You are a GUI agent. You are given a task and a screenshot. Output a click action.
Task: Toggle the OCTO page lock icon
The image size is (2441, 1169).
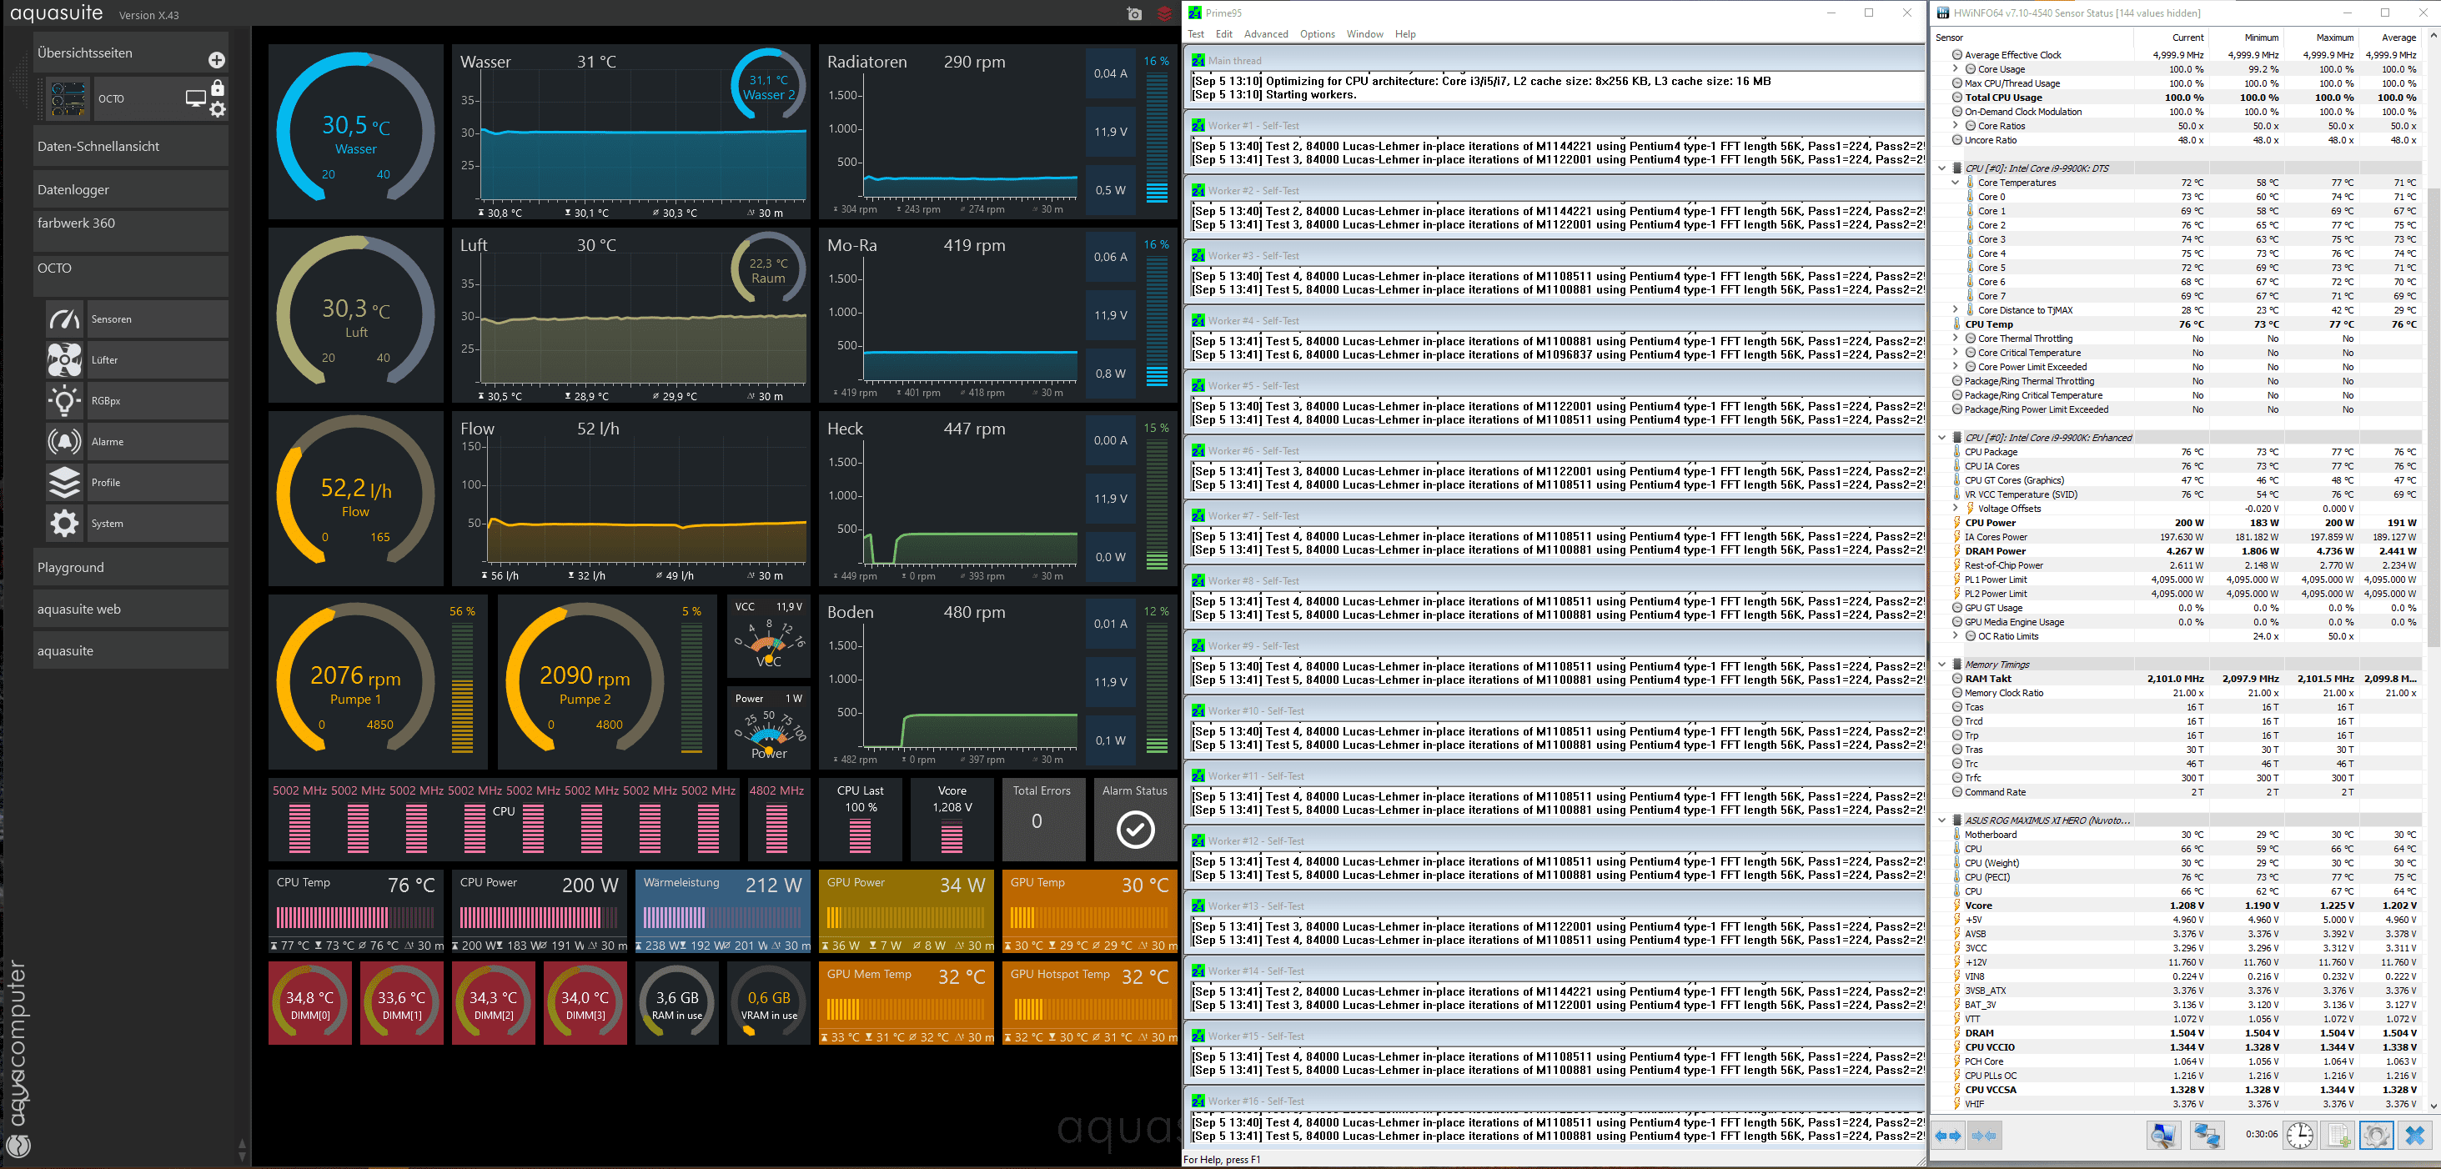click(x=218, y=88)
